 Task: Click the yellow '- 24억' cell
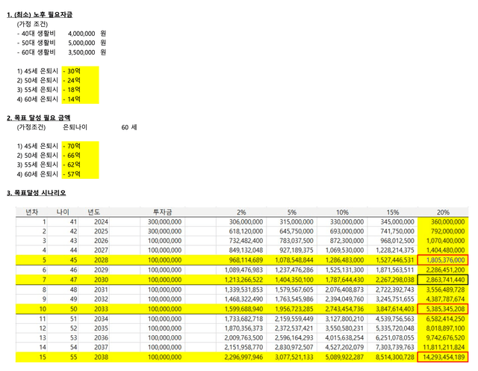pos(80,80)
